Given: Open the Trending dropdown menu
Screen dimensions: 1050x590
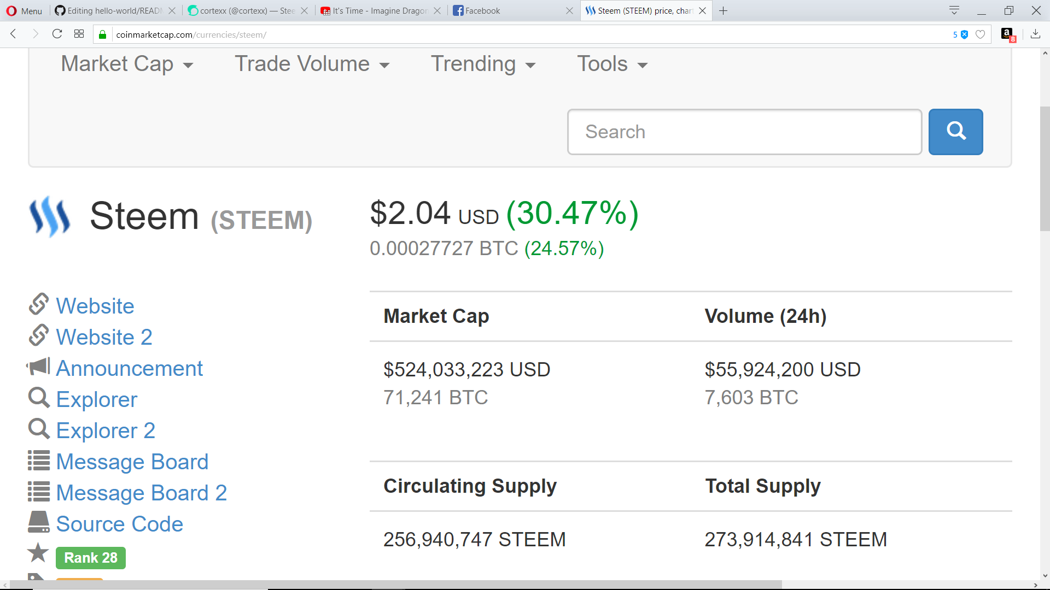Looking at the screenshot, I should [x=483, y=64].
